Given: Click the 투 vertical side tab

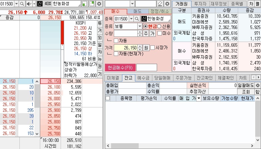Looking at the screenshot, I should [x=100, y=23].
